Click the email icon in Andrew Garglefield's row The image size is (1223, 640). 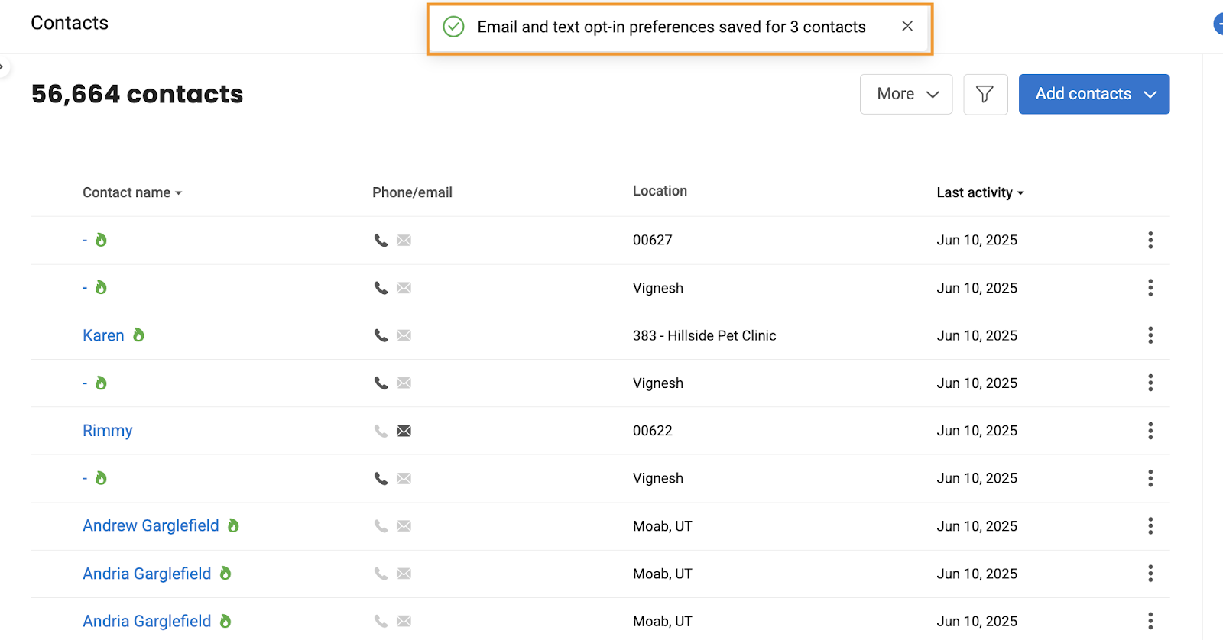pos(404,526)
